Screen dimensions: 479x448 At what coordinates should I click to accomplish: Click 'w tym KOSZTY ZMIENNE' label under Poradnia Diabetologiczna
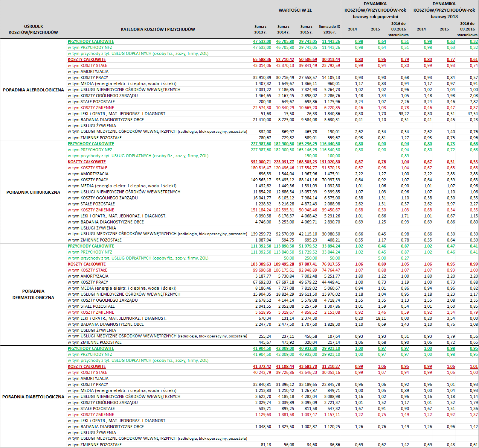click(91, 415)
